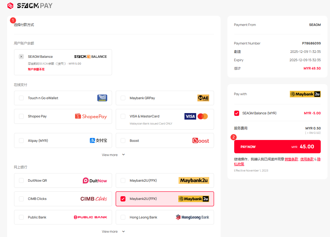Expand View more under 在线支付 section
Image resolution: width=330 pixels, height=237 pixels.
(x=113, y=155)
